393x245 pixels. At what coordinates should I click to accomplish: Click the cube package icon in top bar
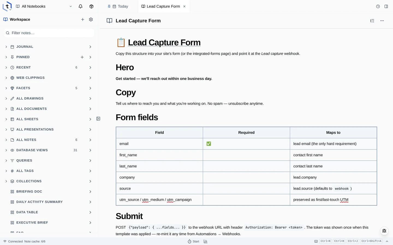(91, 6)
